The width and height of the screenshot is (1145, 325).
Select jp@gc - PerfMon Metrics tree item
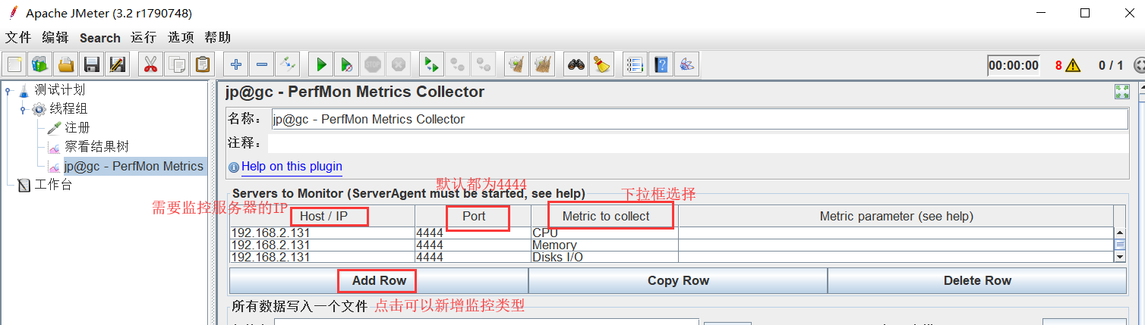click(x=134, y=166)
